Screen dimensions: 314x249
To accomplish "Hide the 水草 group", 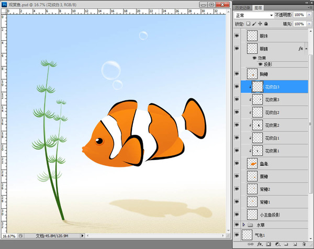I will tap(237, 225).
